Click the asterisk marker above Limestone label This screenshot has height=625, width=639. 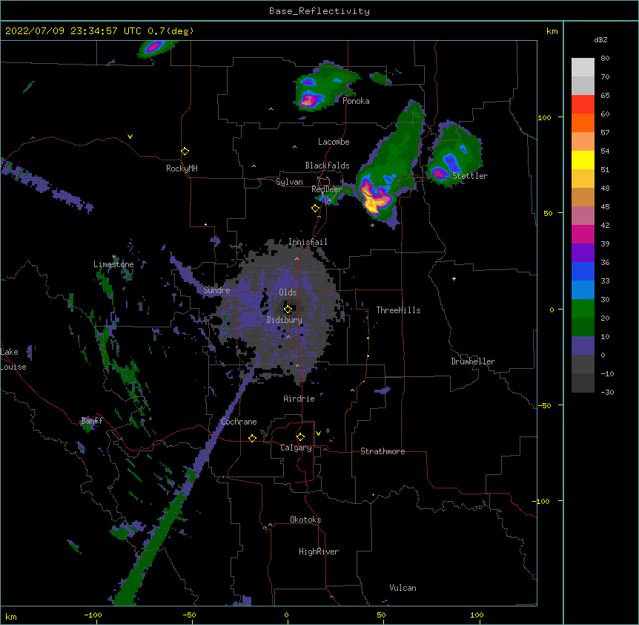(x=114, y=257)
